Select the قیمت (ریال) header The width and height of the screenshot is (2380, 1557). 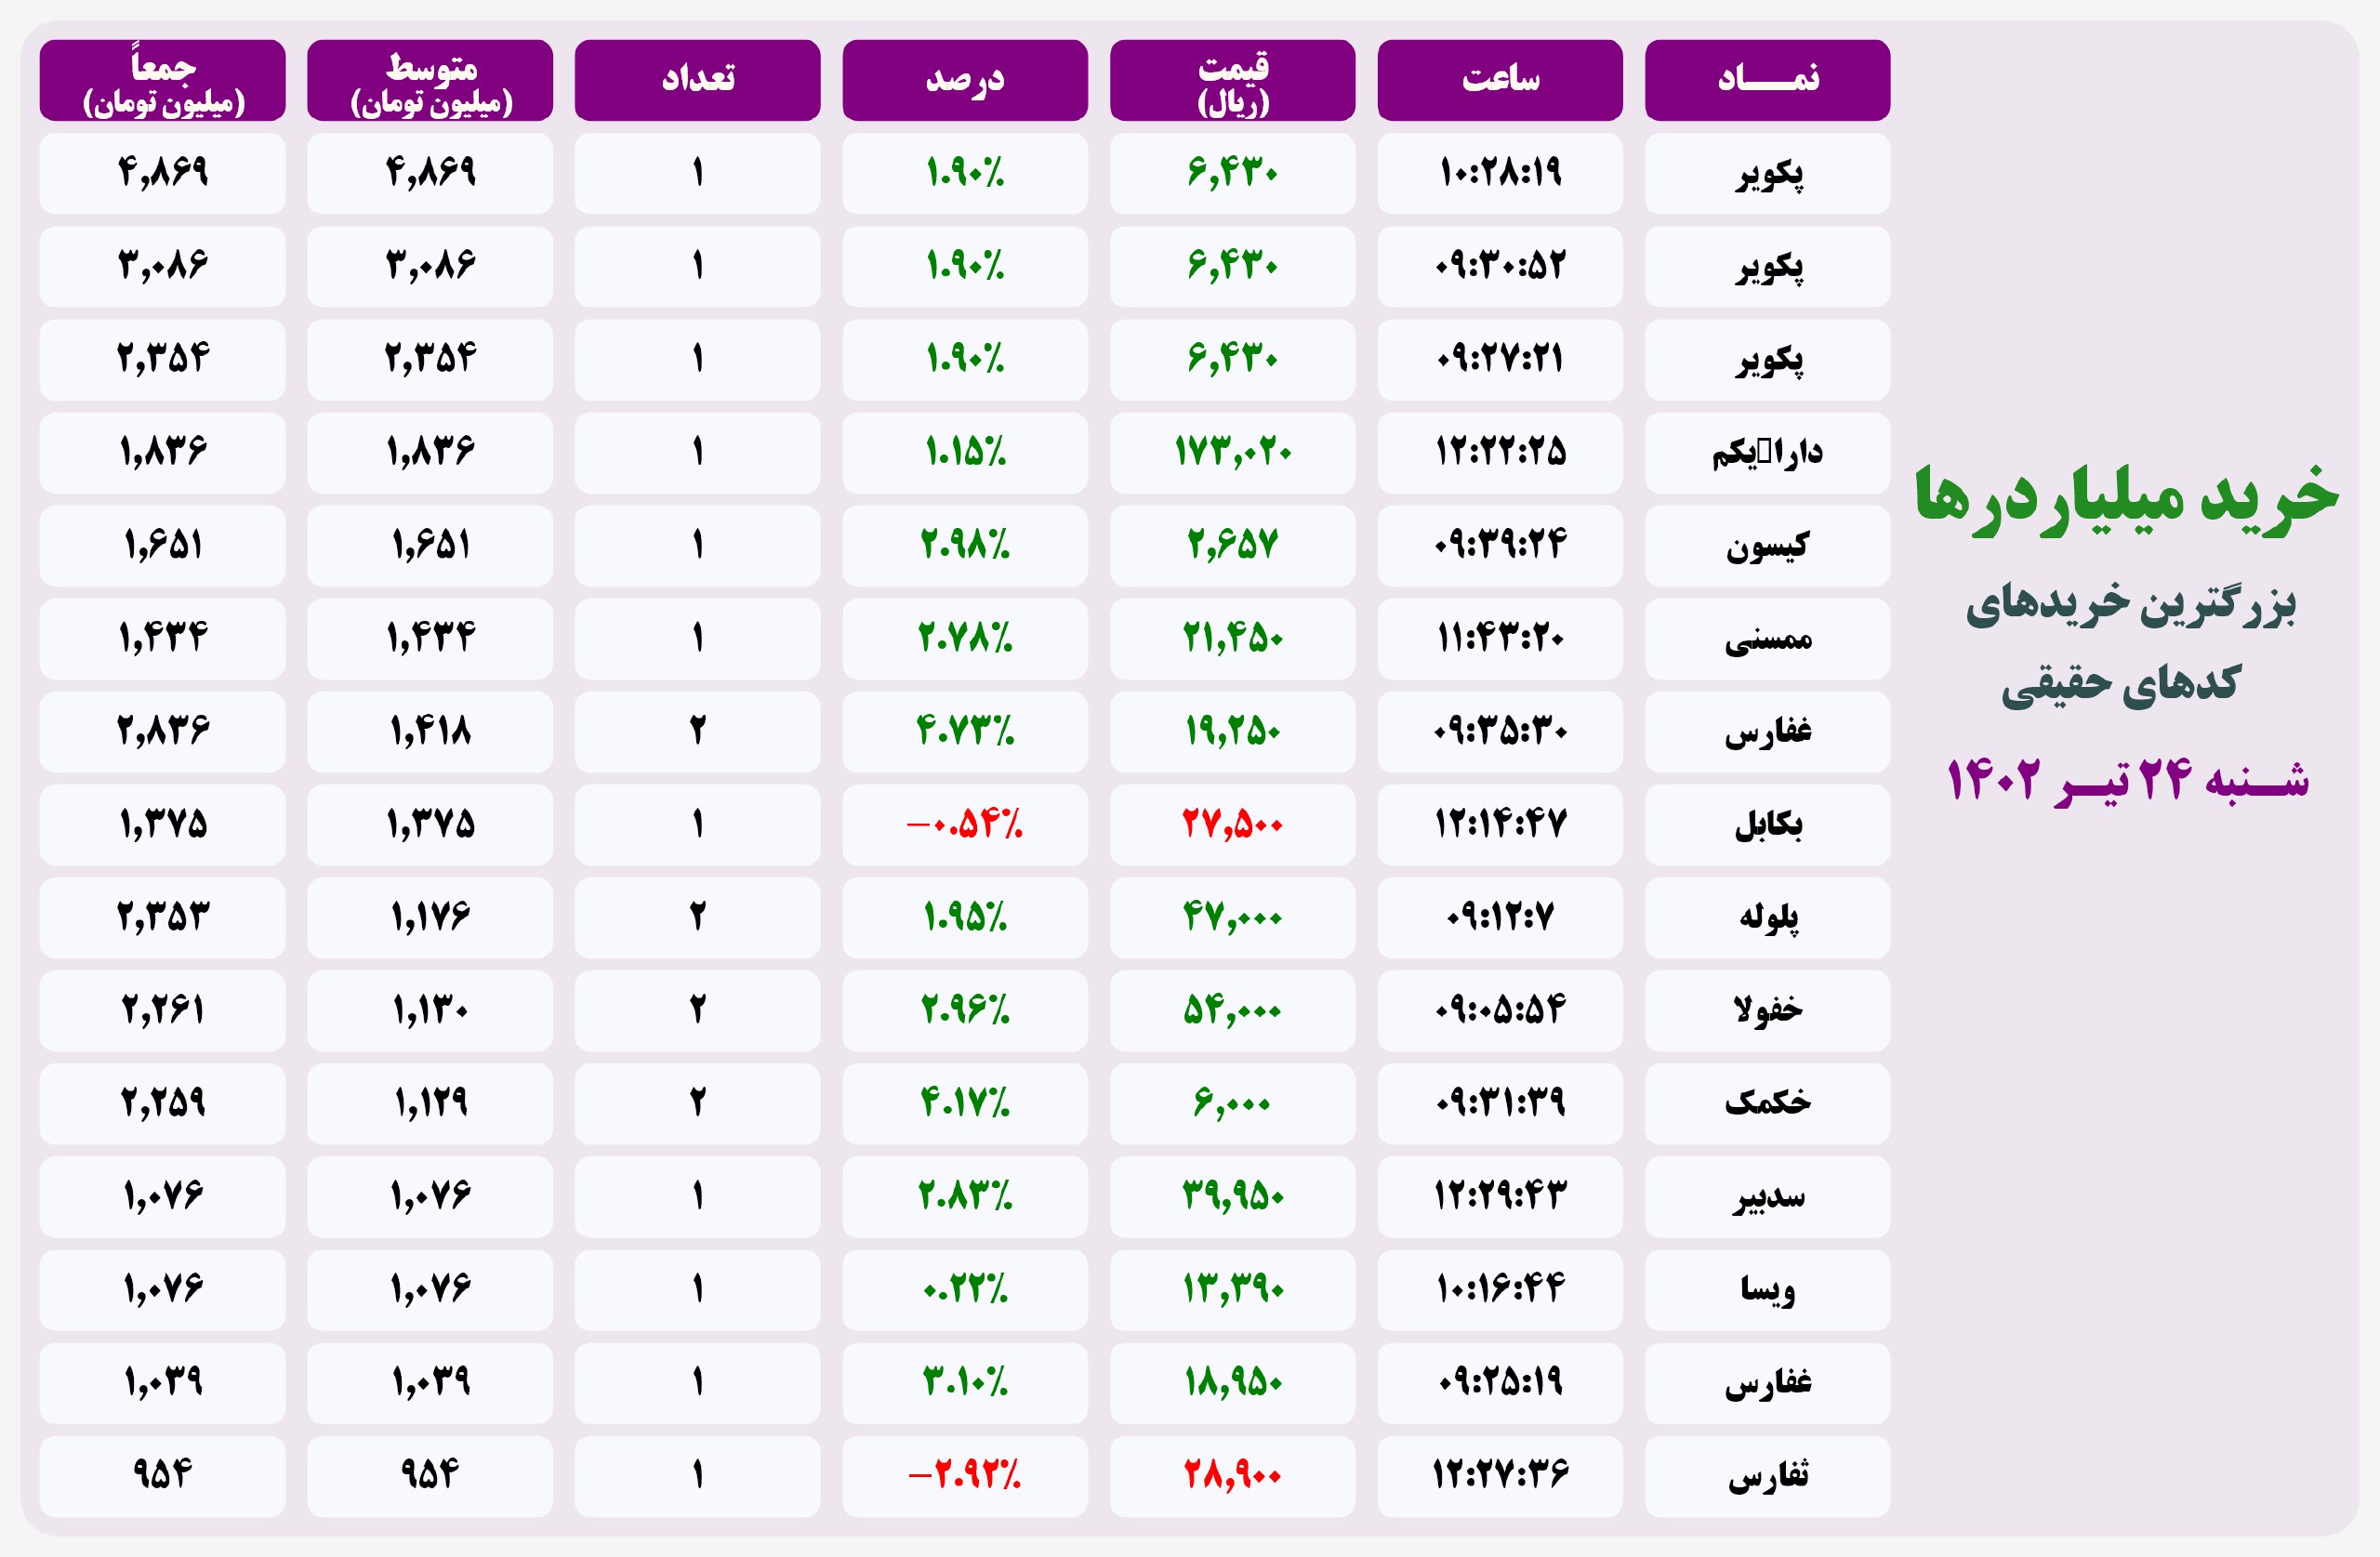tap(1232, 80)
